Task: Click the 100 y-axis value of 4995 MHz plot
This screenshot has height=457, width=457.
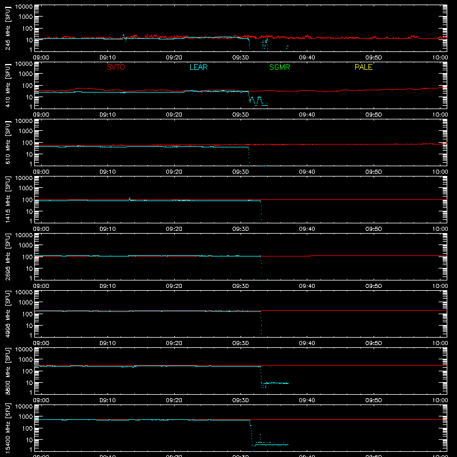Action: [27, 314]
